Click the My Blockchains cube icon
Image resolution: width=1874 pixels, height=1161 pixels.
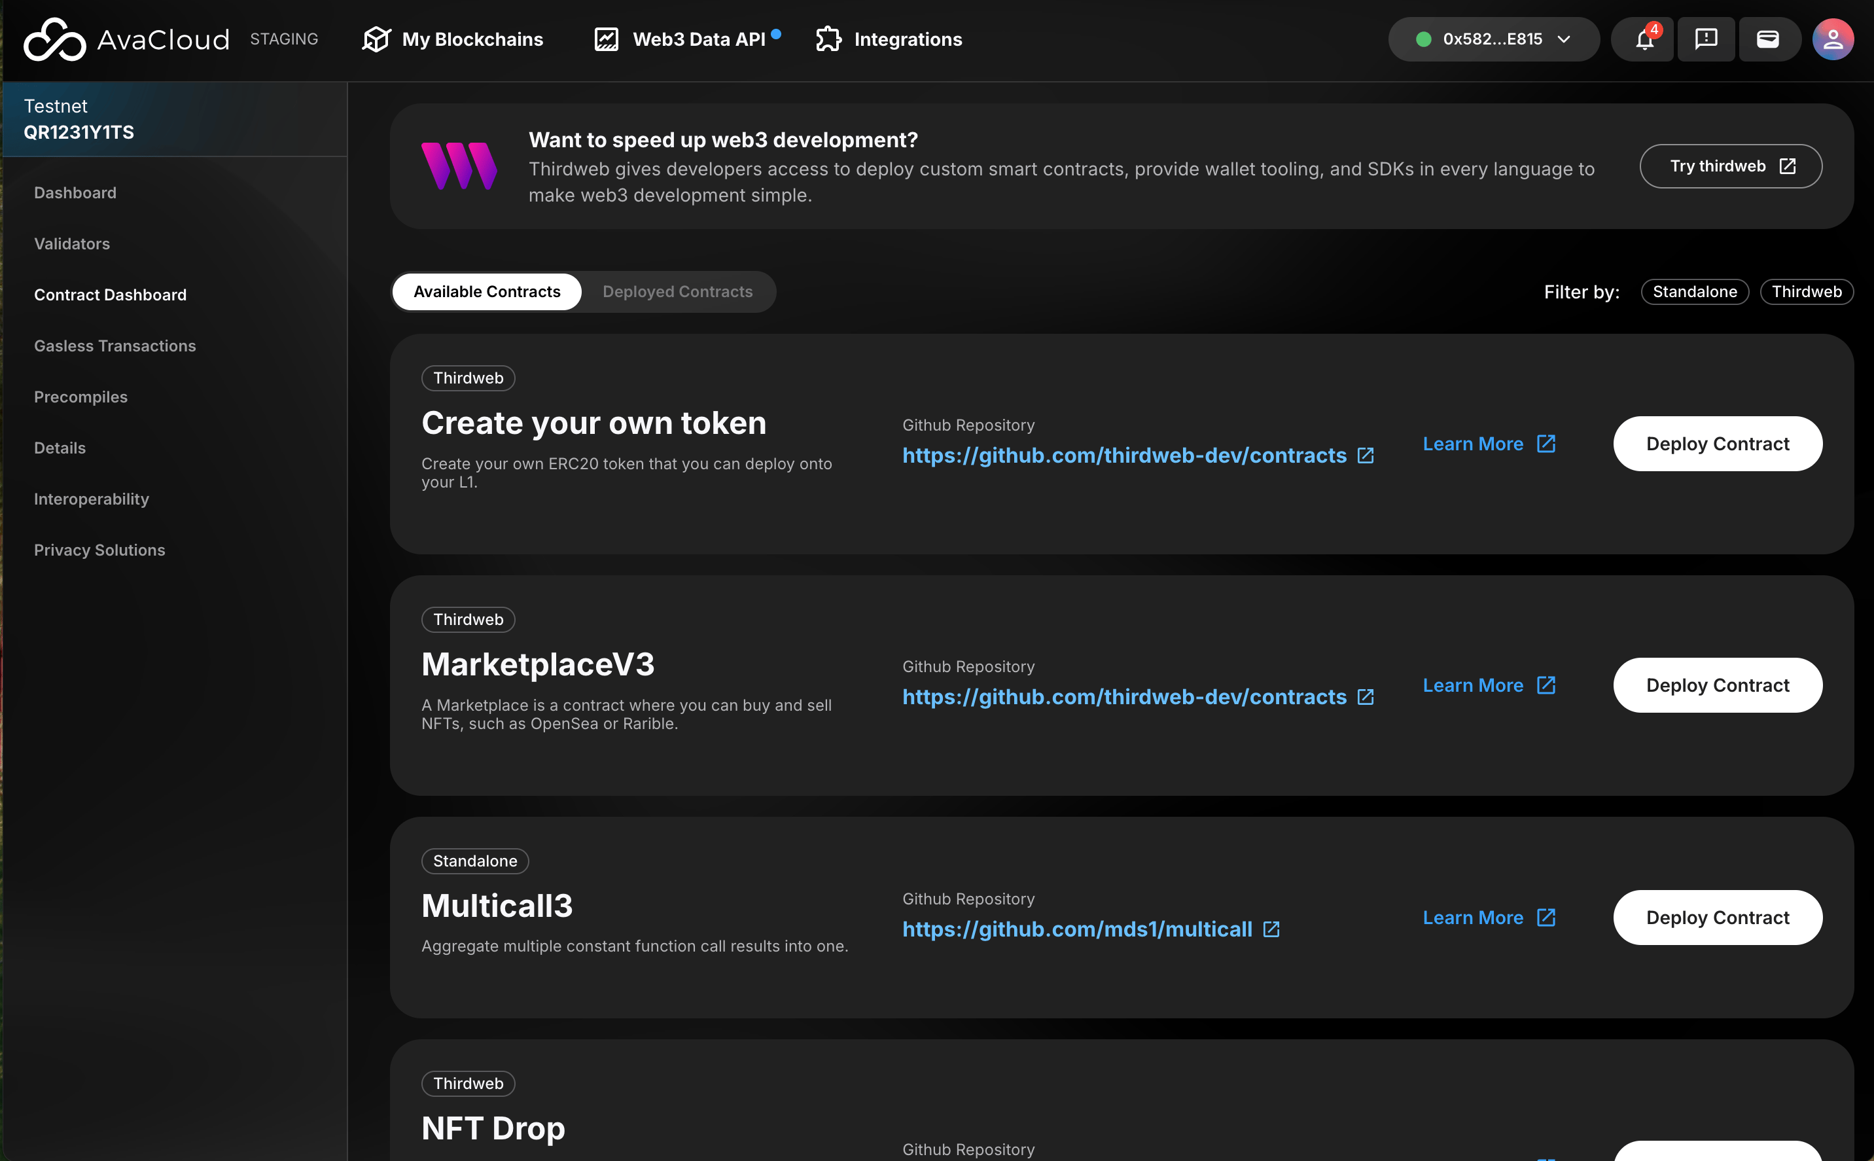pos(376,39)
